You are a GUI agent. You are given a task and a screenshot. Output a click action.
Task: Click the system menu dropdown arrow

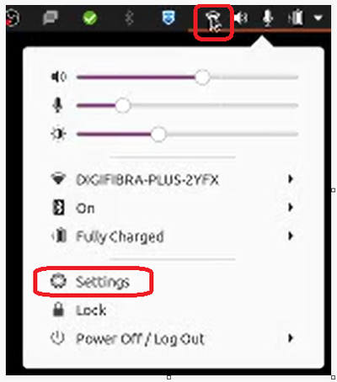tap(318, 18)
